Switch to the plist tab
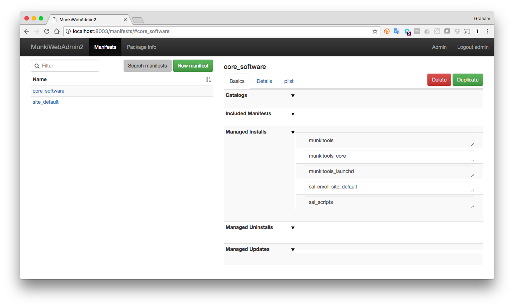This screenshot has height=308, width=514. coord(289,81)
